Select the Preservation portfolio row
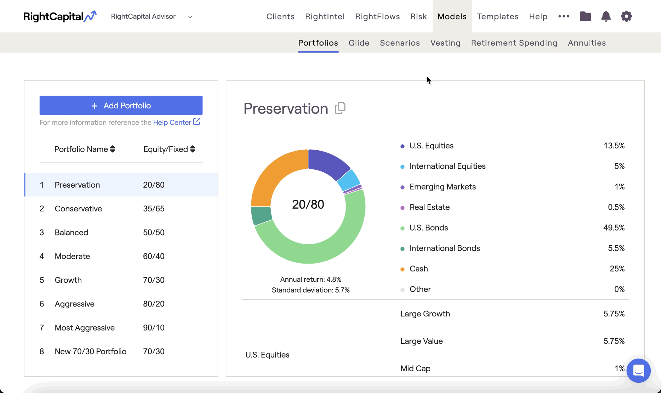661x393 pixels. (x=121, y=185)
